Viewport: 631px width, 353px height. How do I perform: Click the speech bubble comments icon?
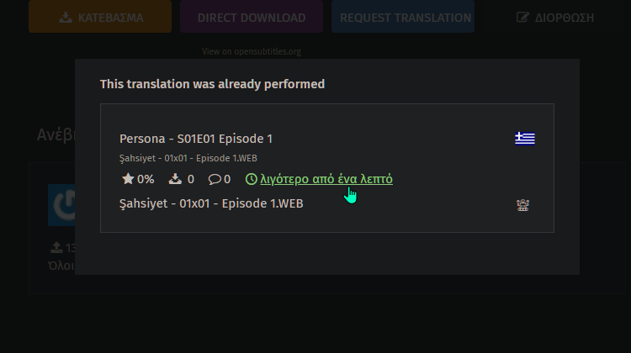tap(215, 179)
